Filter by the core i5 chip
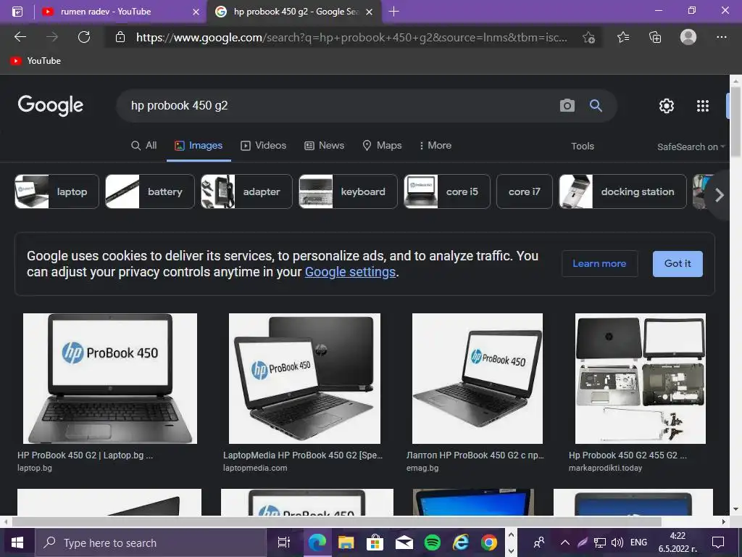Viewport: 742px width, 557px height. [446, 191]
